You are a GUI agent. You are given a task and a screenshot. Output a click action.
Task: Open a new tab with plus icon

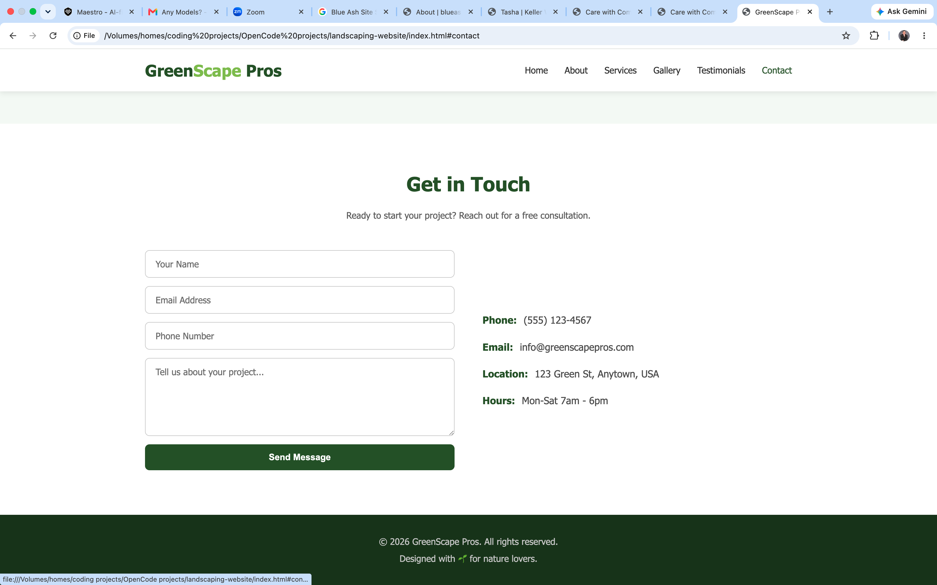point(830,12)
